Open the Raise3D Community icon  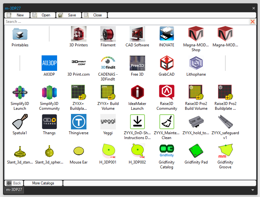point(167,92)
